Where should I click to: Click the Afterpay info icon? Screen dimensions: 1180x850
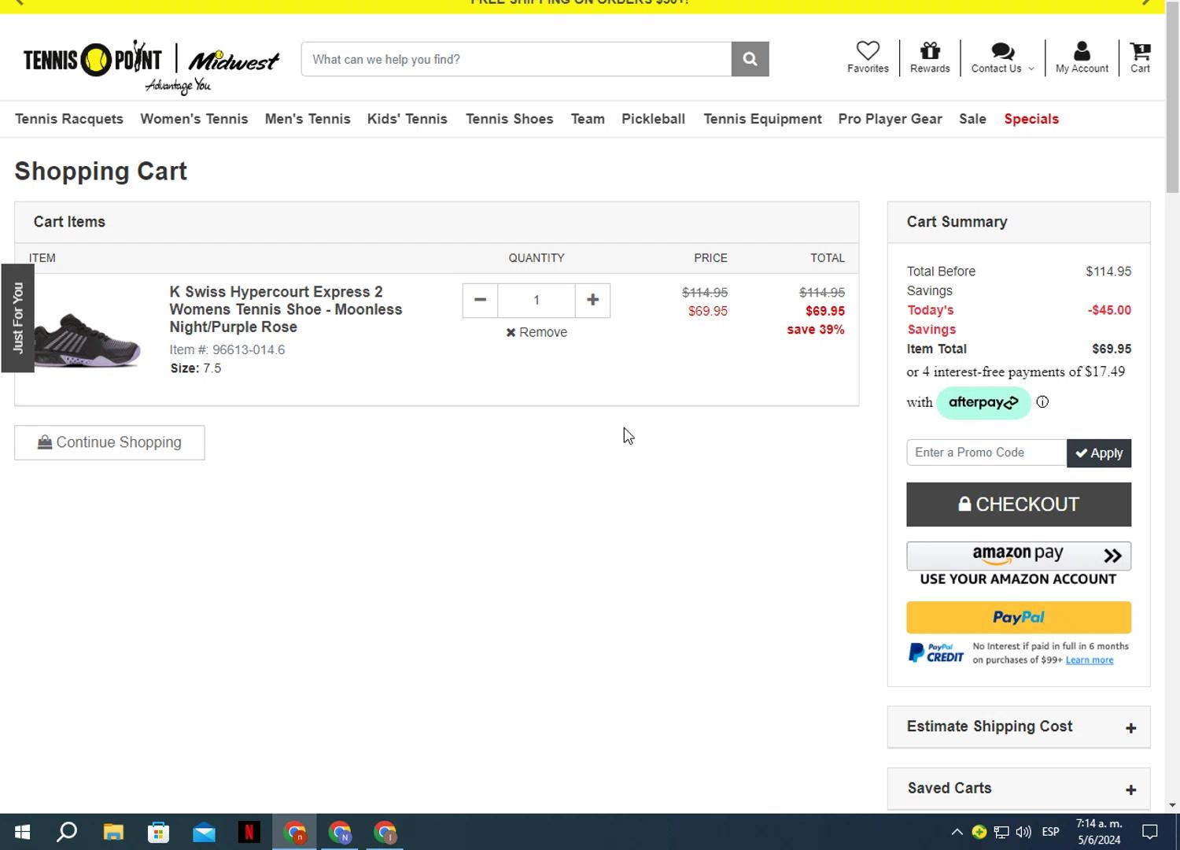(x=1042, y=402)
